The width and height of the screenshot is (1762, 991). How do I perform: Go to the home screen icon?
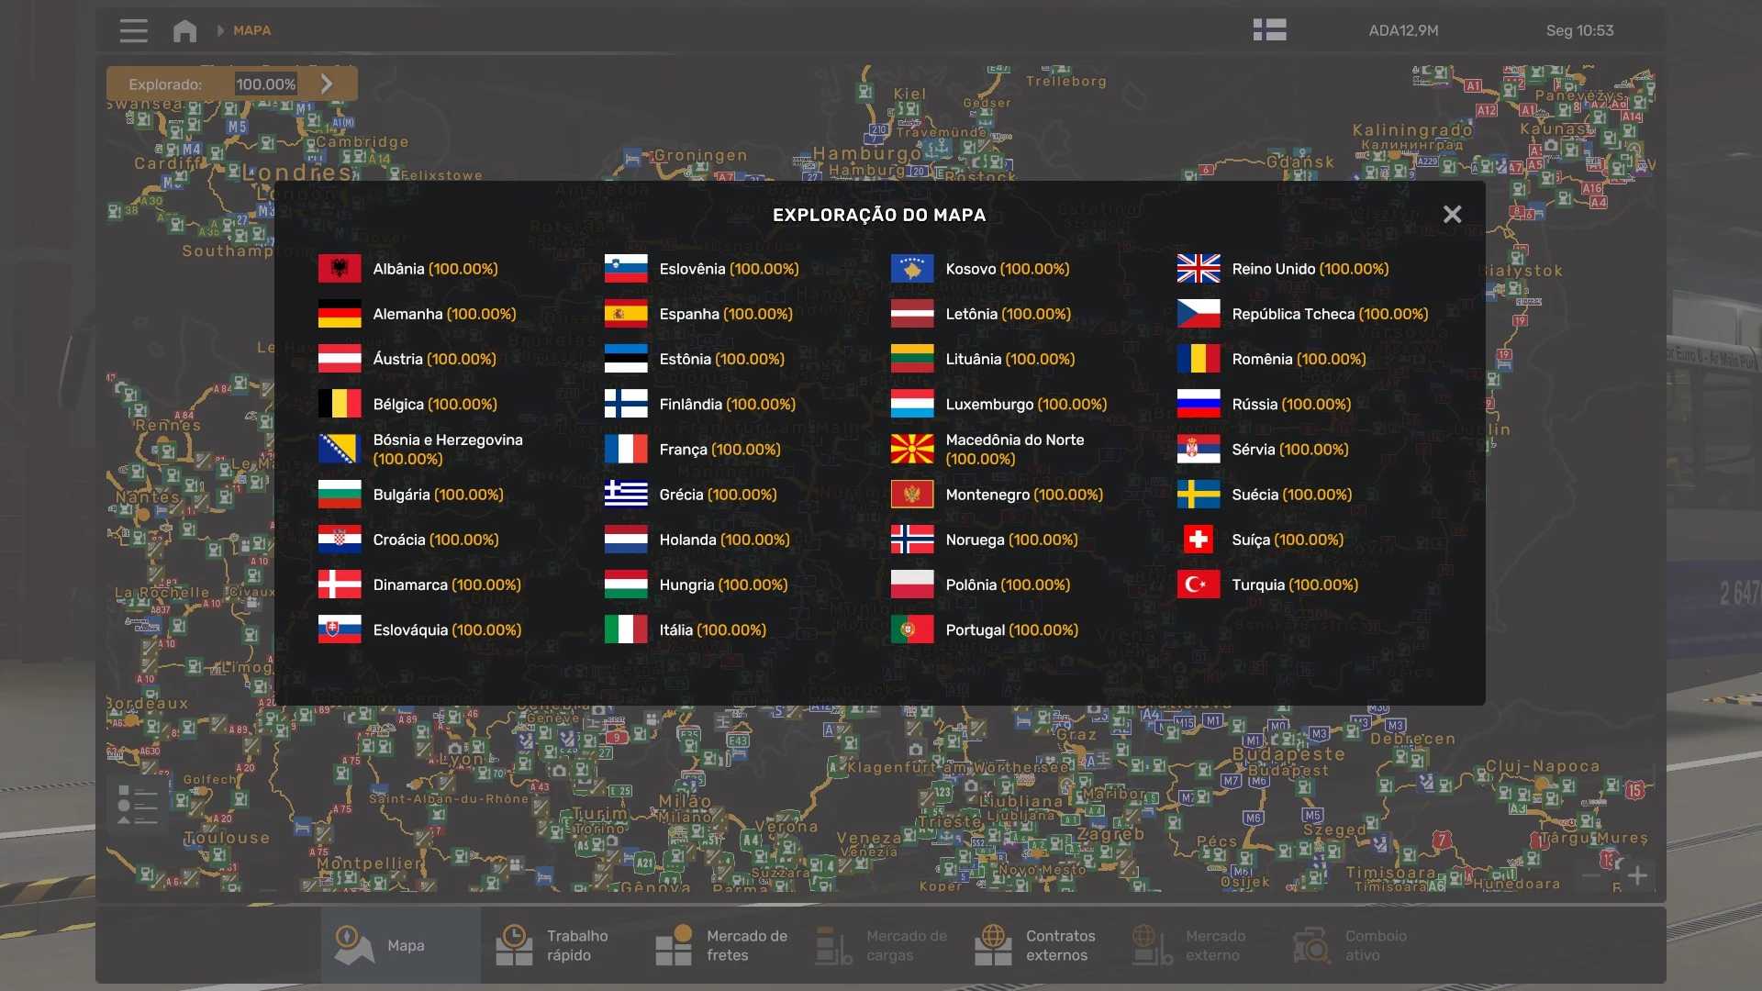click(184, 30)
